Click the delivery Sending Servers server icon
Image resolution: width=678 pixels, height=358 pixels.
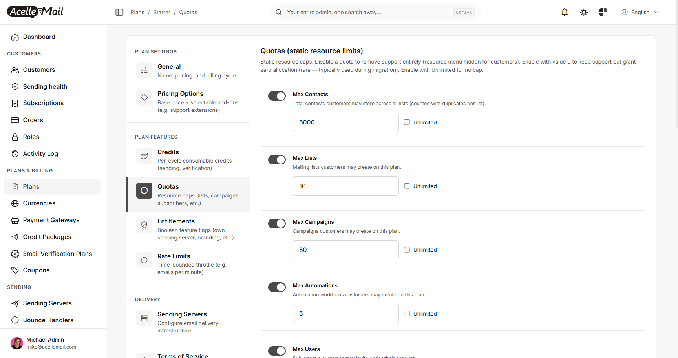pyautogui.click(x=144, y=318)
